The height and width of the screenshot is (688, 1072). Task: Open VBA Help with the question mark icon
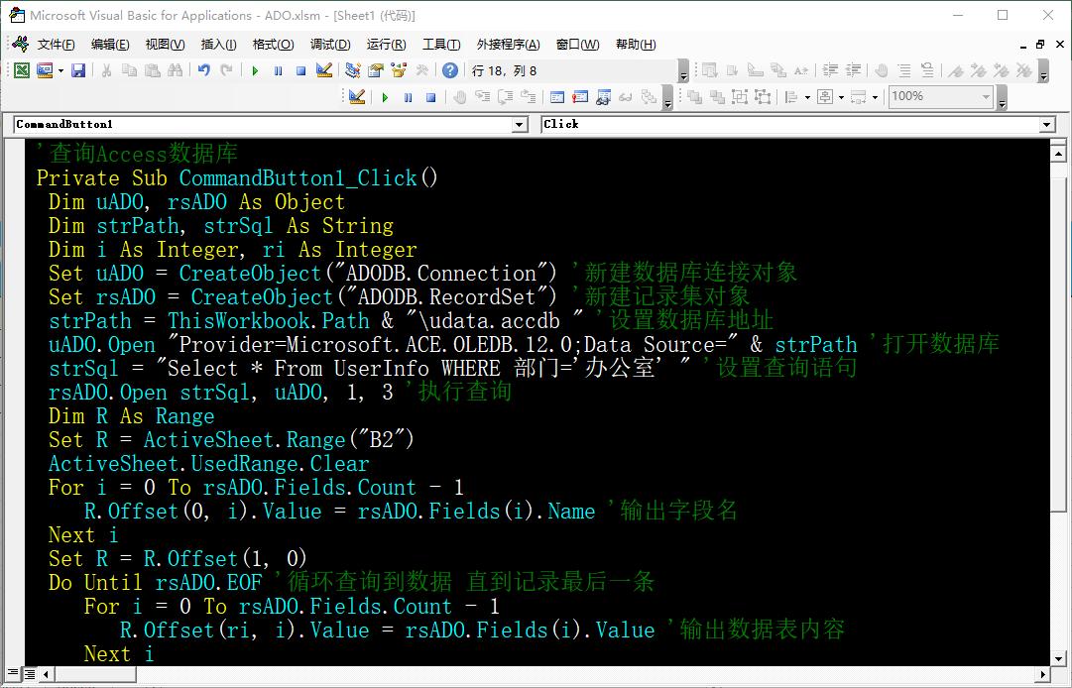click(x=450, y=70)
